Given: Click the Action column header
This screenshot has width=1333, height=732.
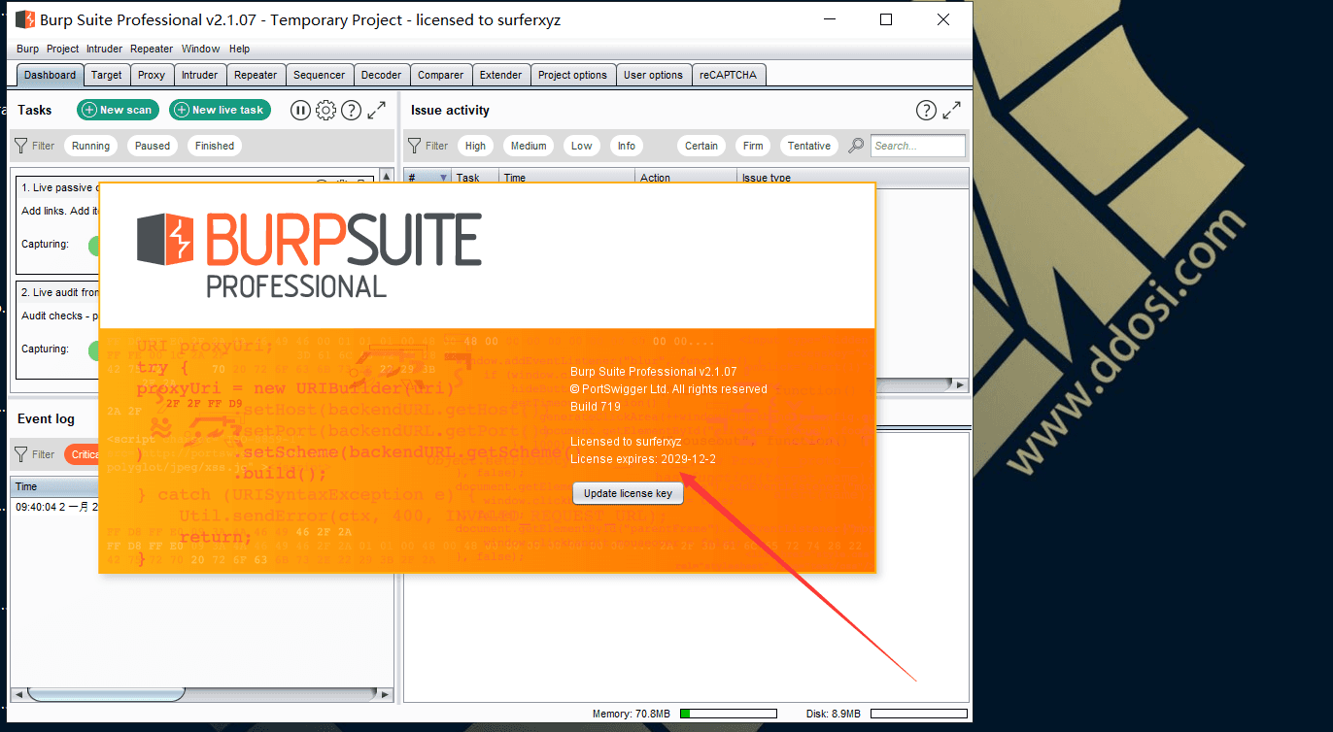Looking at the screenshot, I should click(x=686, y=178).
